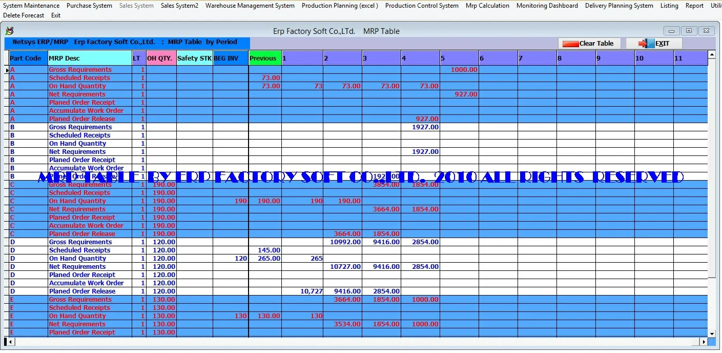Open the Monitoring Dashboard menu

click(547, 6)
